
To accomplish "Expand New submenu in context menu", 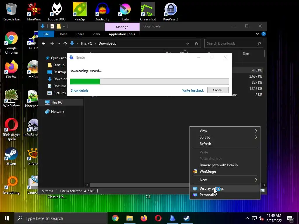I will tap(256, 180).
